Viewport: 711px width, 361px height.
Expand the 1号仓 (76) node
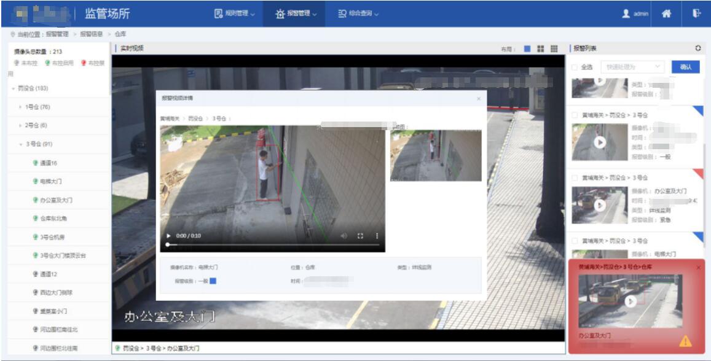click(x=20, y=107)
